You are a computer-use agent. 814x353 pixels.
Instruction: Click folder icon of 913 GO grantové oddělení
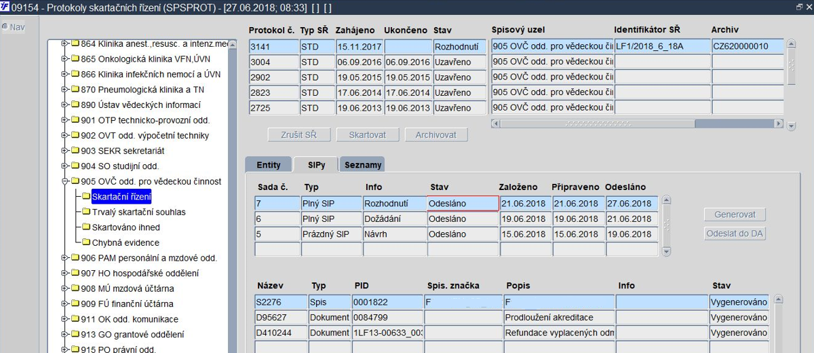tap(75, 334)
